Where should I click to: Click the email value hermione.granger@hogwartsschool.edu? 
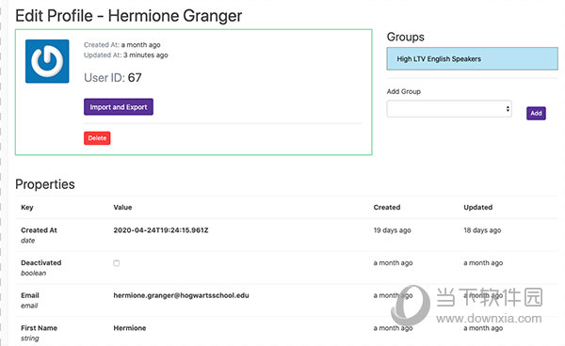click(181, 295)
